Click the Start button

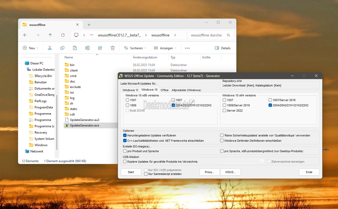tap(131, 172)
